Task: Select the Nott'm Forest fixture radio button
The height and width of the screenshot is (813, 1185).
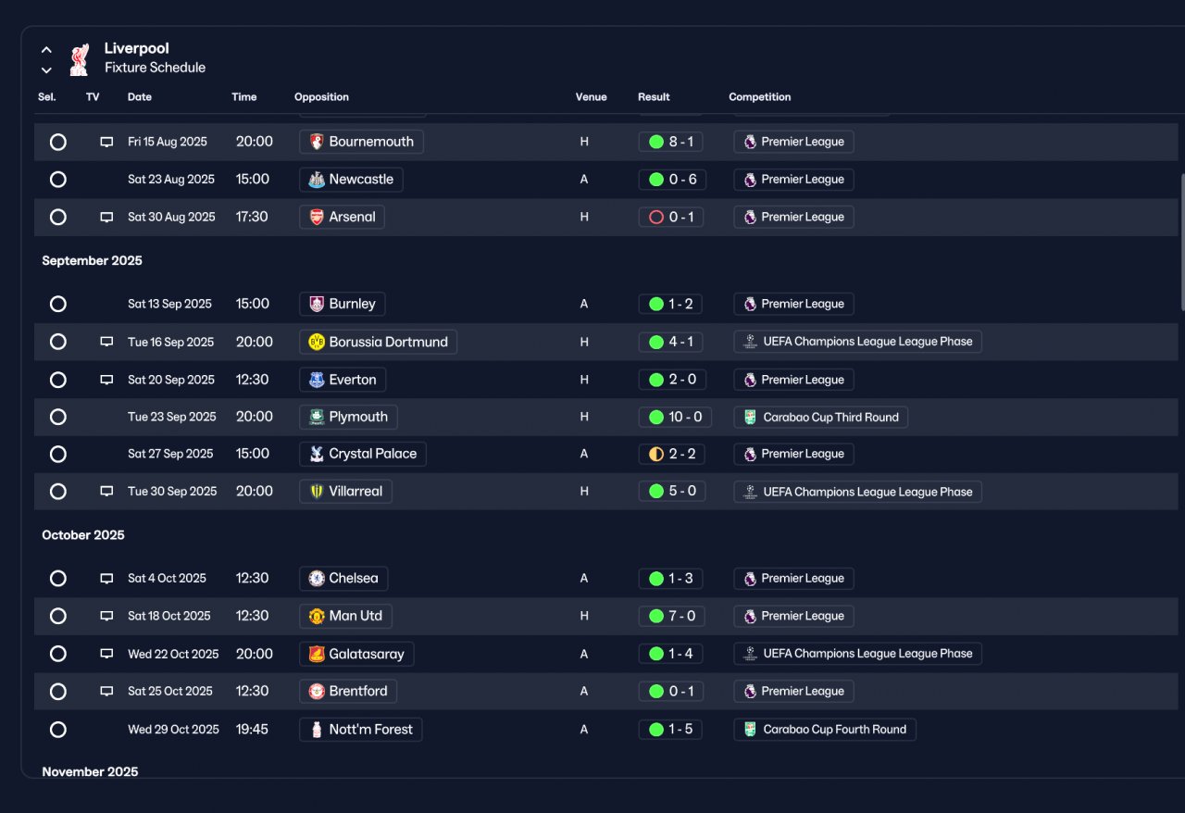Action: click(58, 730)
